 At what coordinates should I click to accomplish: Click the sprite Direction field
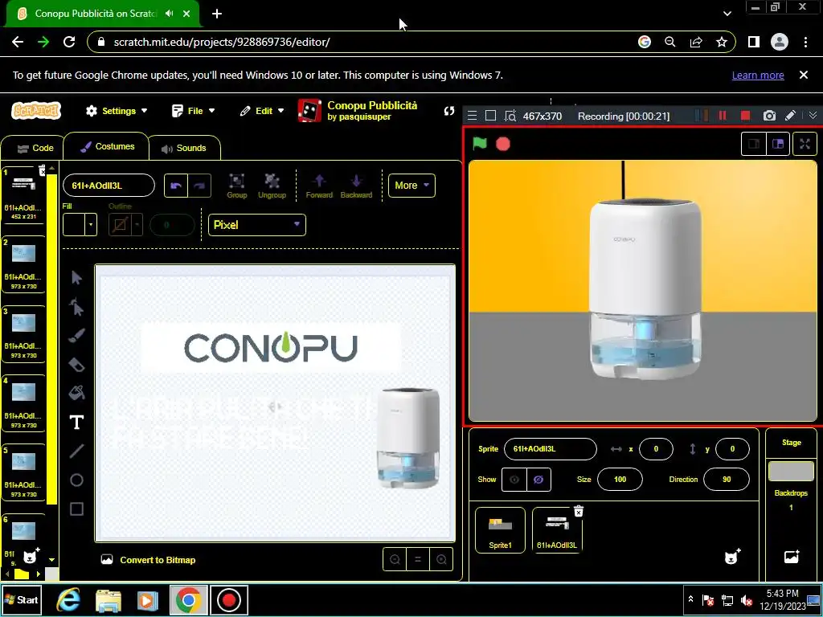[727, 480]
